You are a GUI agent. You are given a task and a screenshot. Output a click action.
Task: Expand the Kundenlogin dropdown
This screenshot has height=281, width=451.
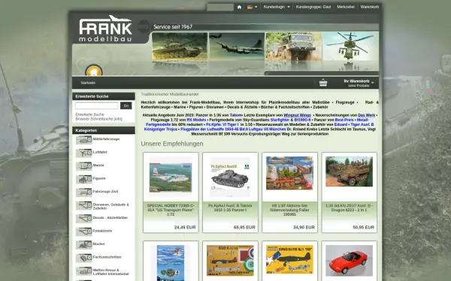[277, 7]
